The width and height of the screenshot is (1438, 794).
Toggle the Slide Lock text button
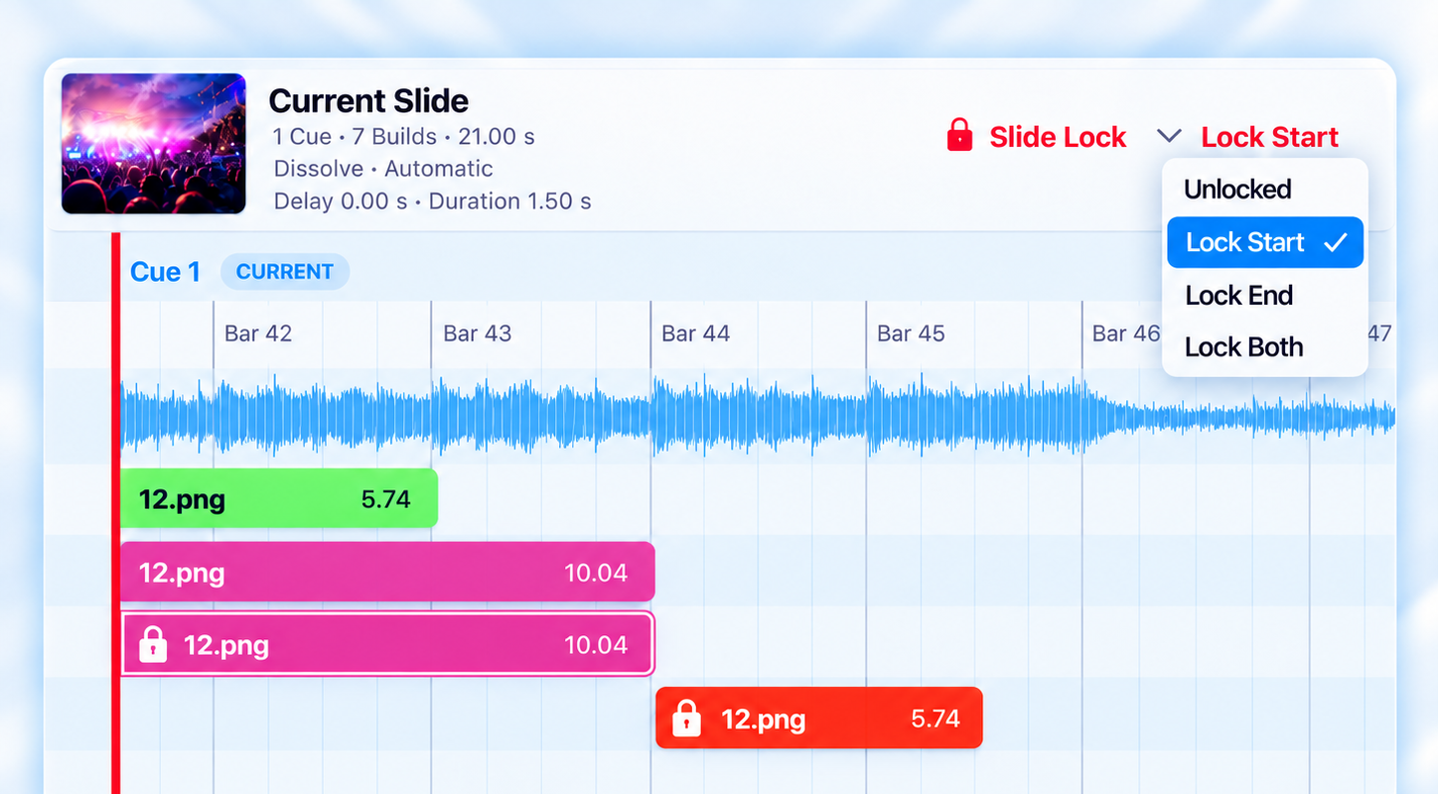point(1058,137)
